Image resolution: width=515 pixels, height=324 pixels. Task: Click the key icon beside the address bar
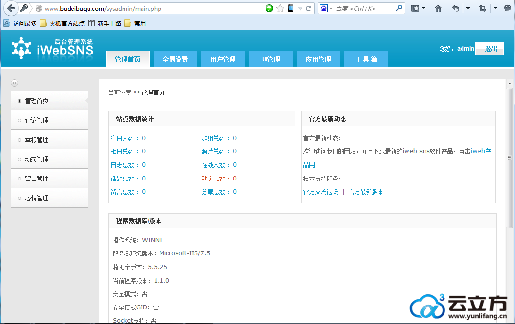click(x=24, y=8)
